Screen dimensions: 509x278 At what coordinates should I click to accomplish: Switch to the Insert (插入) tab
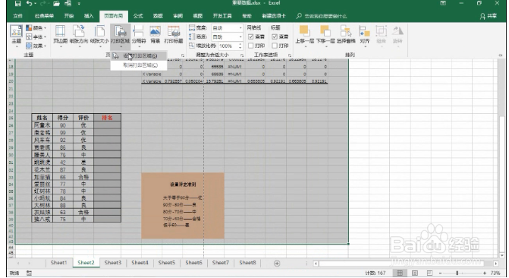[x=88, y=16]
